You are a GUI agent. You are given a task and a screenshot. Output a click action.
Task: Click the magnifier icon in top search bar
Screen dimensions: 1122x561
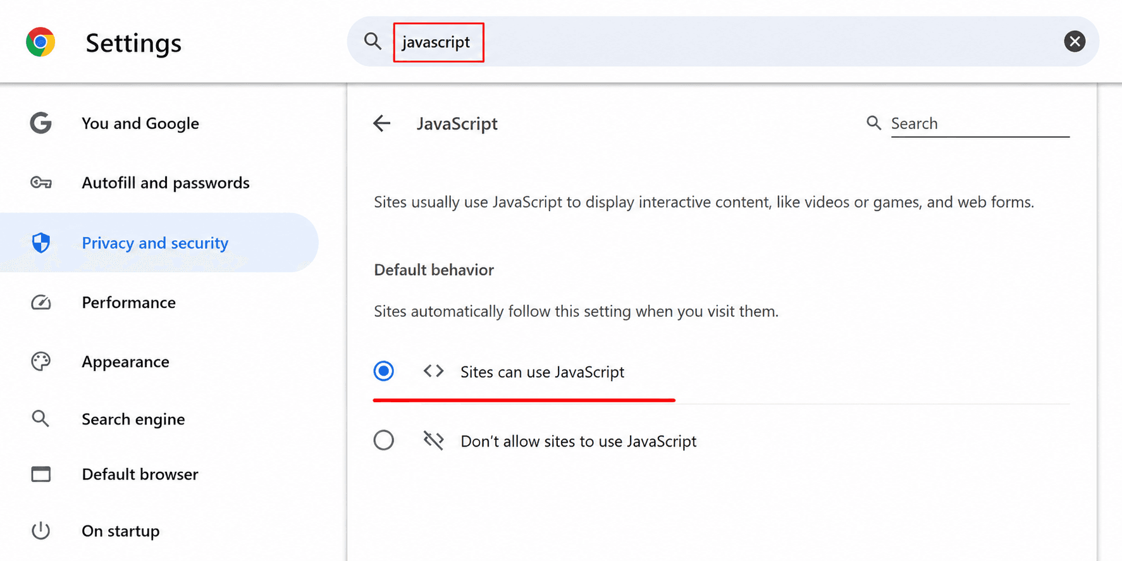pyautogui.click(x=373, y=42)
